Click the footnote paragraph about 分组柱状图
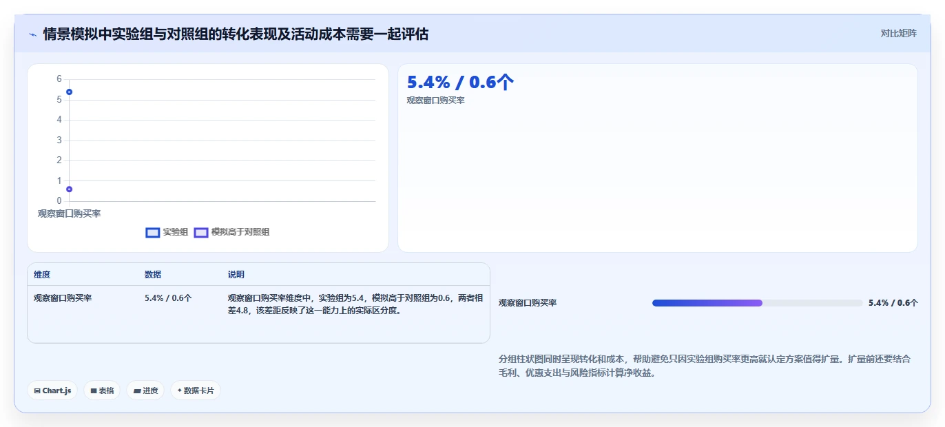The width and height of the screenshot is (945, 427). [x=705, y=366]
